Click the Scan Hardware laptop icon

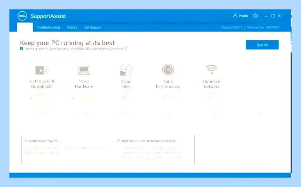[x=84, y=70]
